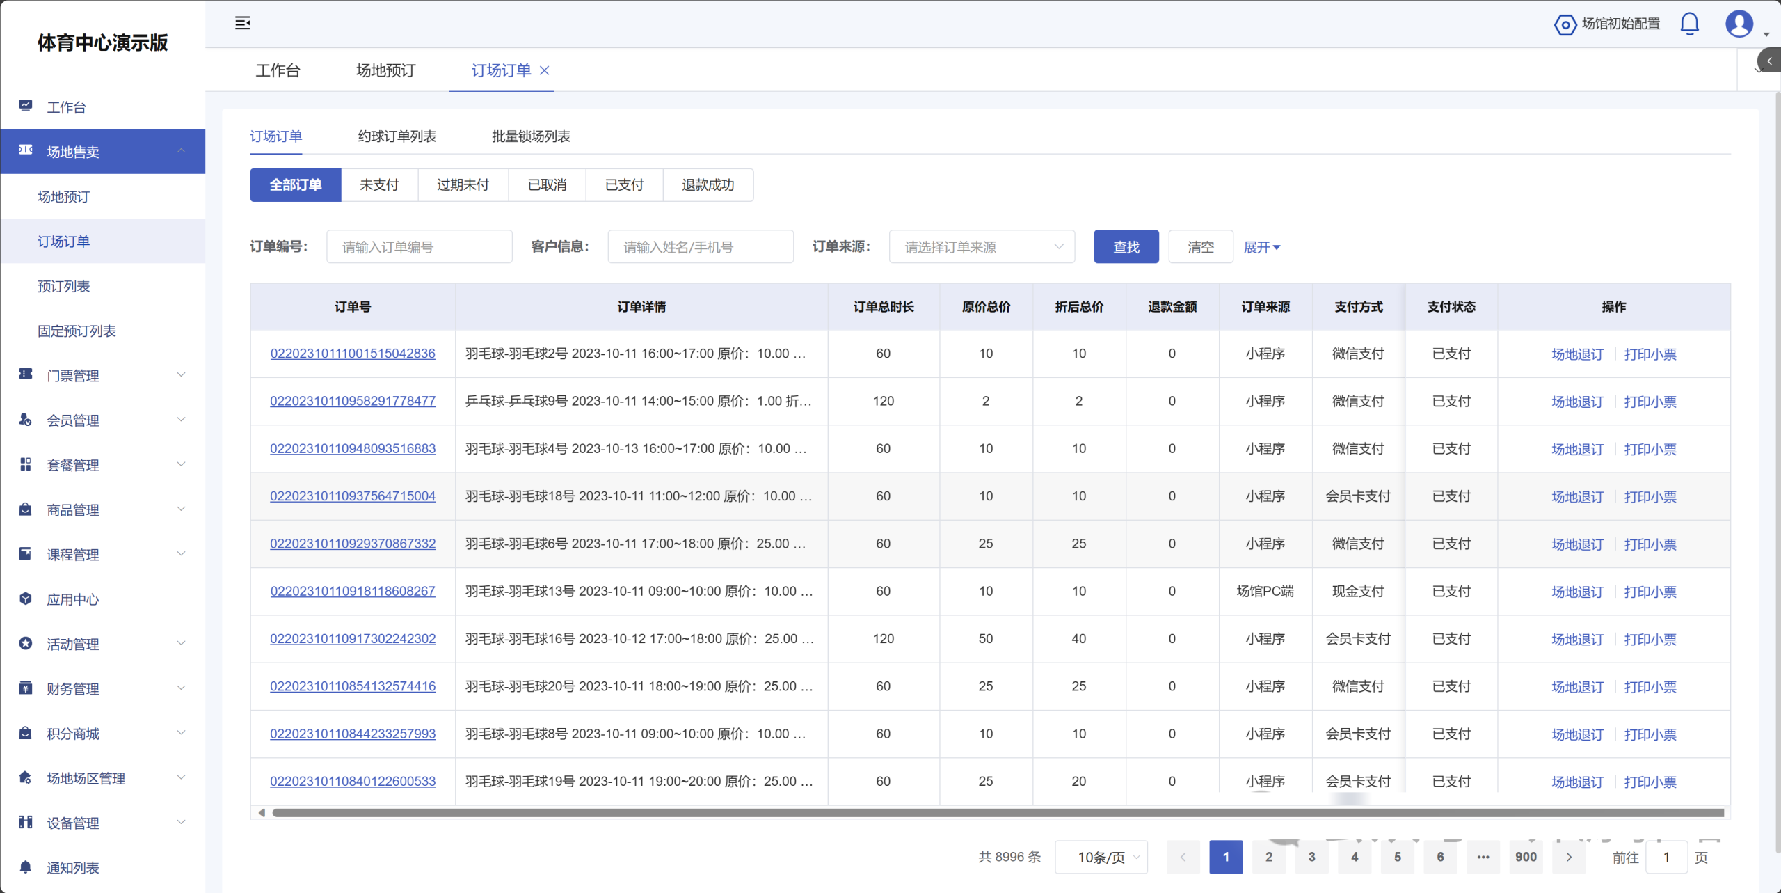The height and width of the screenshot is (893, 1781).
Task: Open 预订列表 in the sidebar
Action: coord(64,286)
